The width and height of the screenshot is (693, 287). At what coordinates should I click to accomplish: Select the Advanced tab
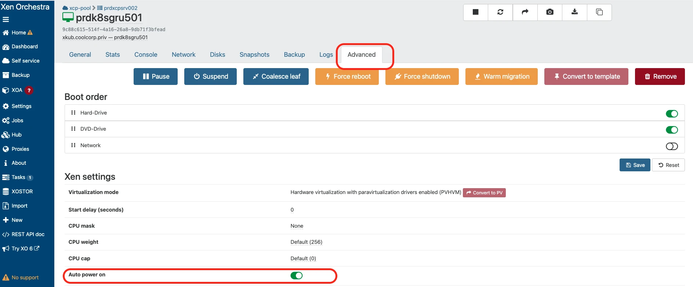362,55
